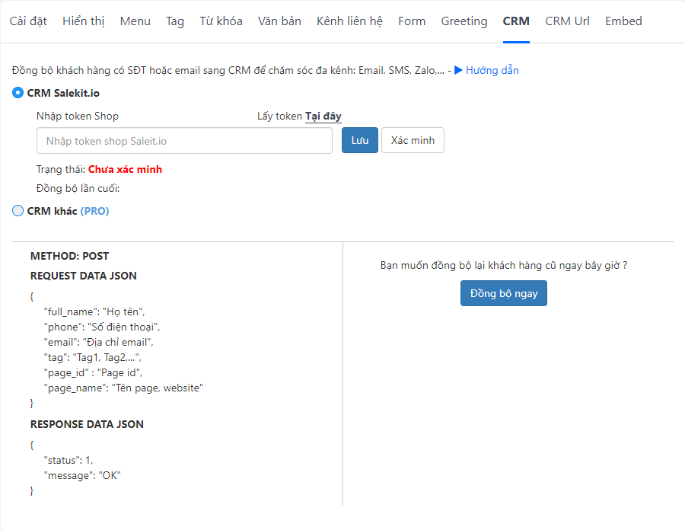Click the play icon before Hướng dẫn
Viewport: 685px width, 530px height.
click(458, 70)
